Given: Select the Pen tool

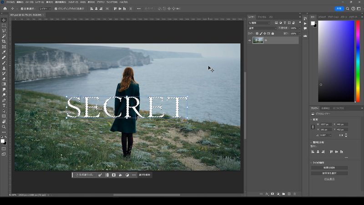Looking at the screenshot, I should point(4,100).
